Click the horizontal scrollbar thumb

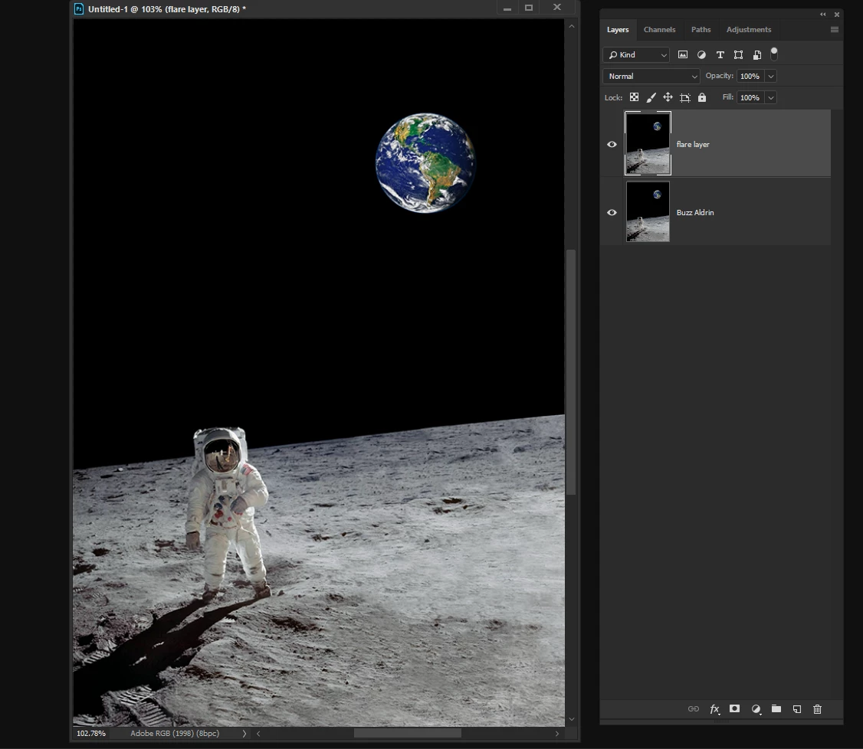coord(407,733)
